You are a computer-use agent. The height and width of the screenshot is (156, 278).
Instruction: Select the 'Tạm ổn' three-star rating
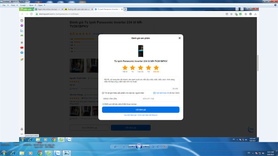(x=141, y=69)
